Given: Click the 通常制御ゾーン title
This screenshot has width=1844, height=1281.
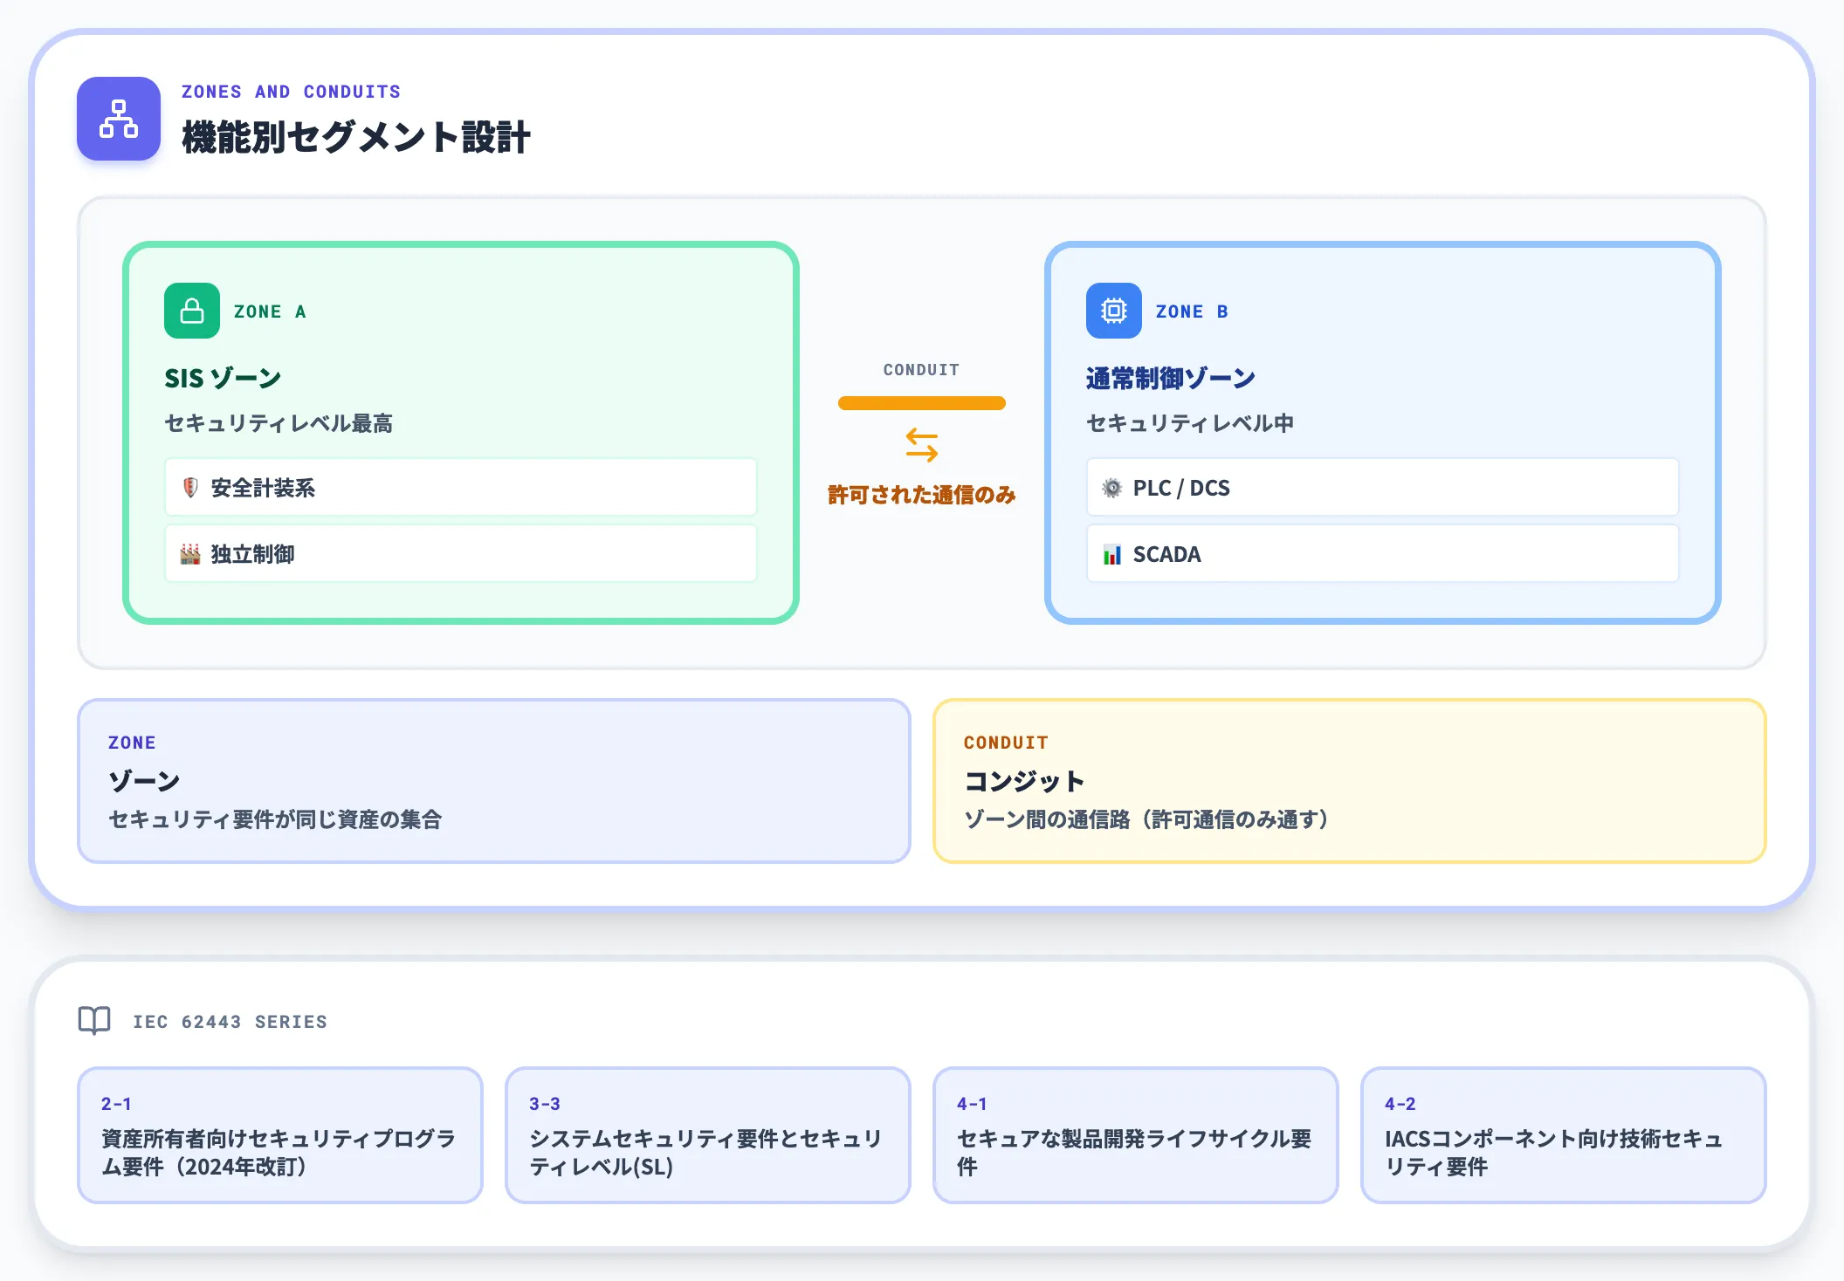Looking at the screenshot, I should pos(1171,378).
